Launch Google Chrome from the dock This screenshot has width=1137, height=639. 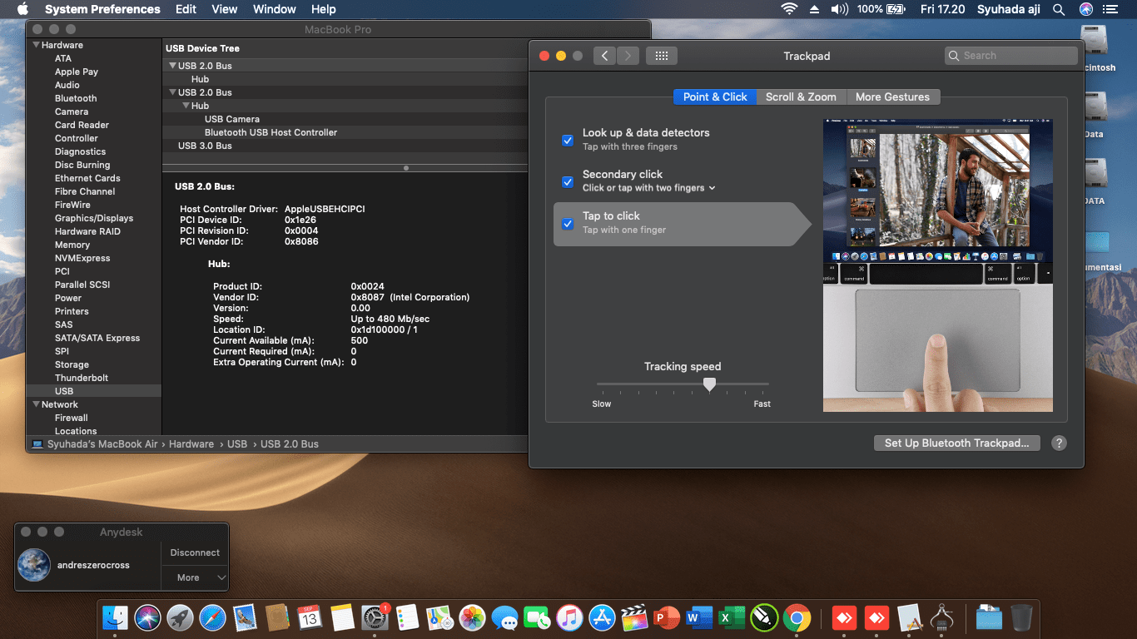[797, 618]
